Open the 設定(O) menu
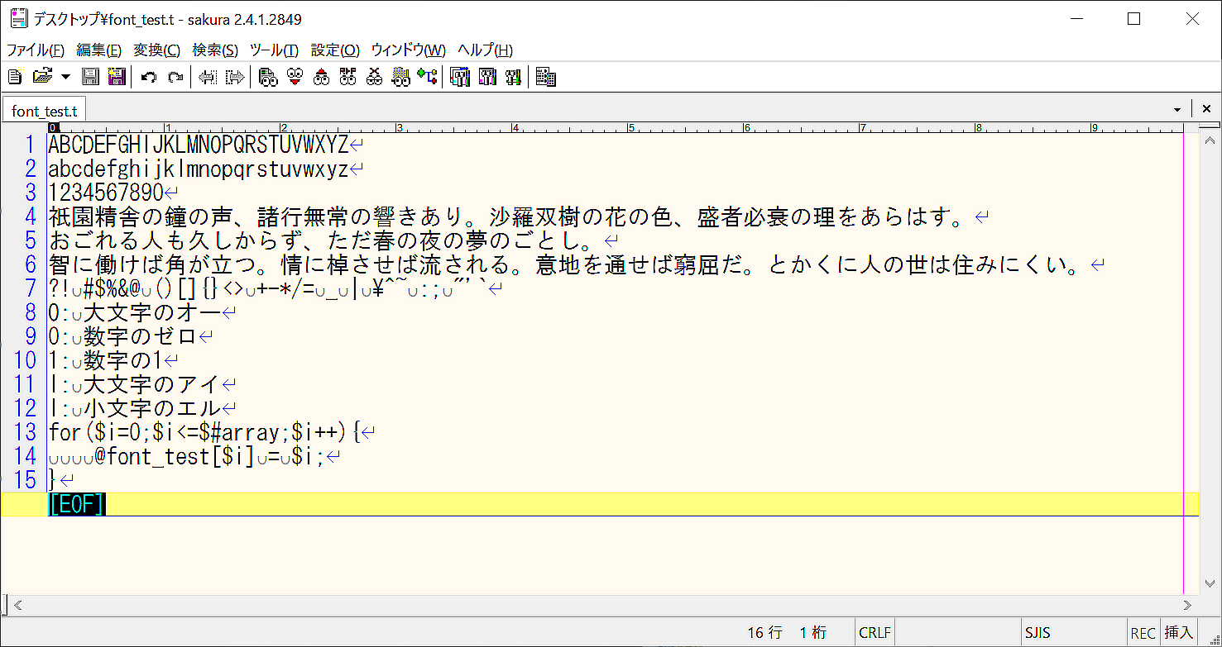 [335, 50]
